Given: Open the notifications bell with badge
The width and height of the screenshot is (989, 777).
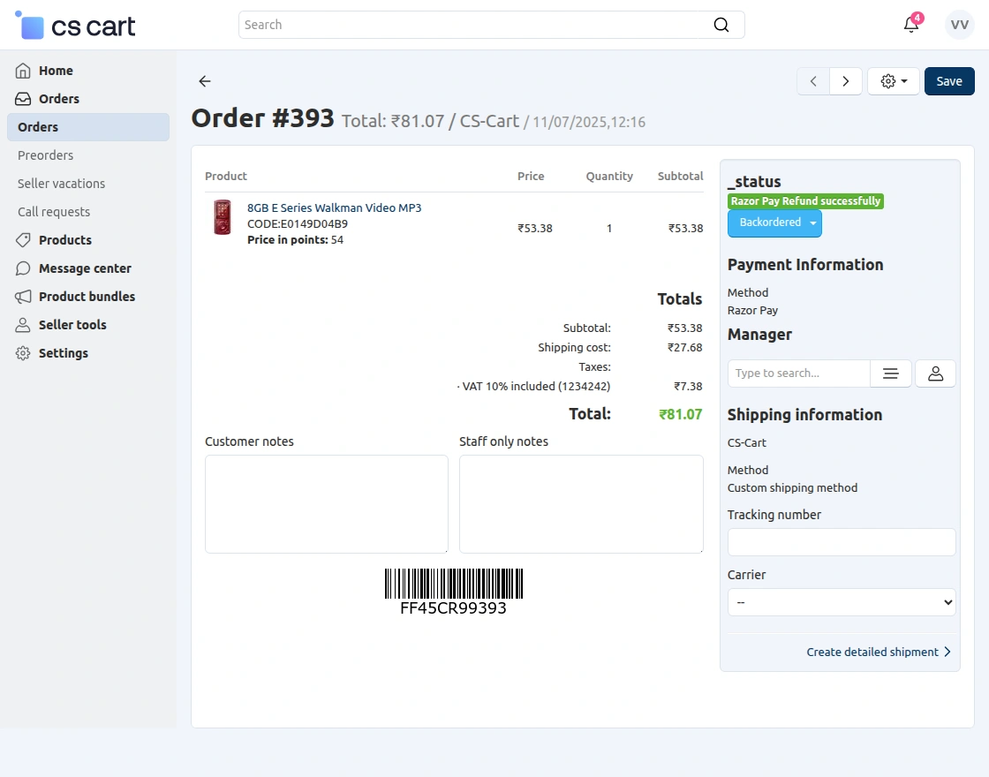Looking at the screenshot, I should tap(911, 24).
